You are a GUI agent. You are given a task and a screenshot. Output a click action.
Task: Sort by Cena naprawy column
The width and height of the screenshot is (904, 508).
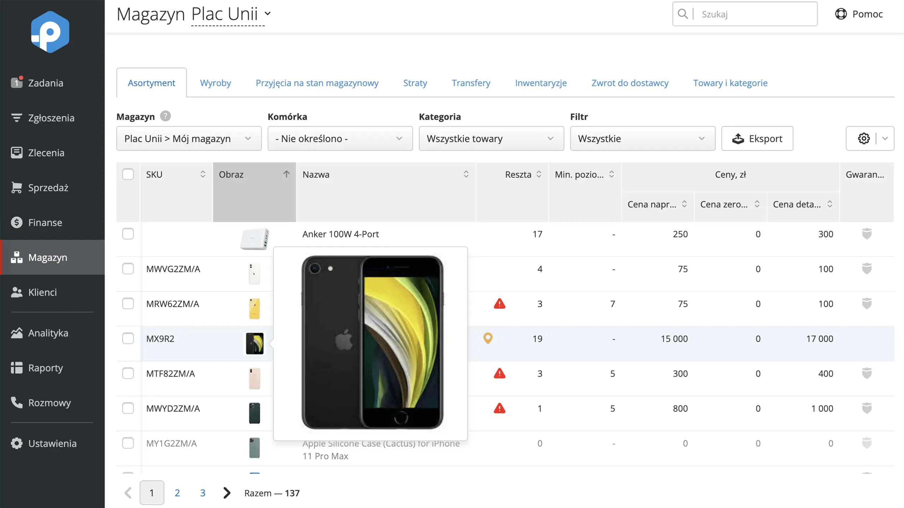pos(684,204)
